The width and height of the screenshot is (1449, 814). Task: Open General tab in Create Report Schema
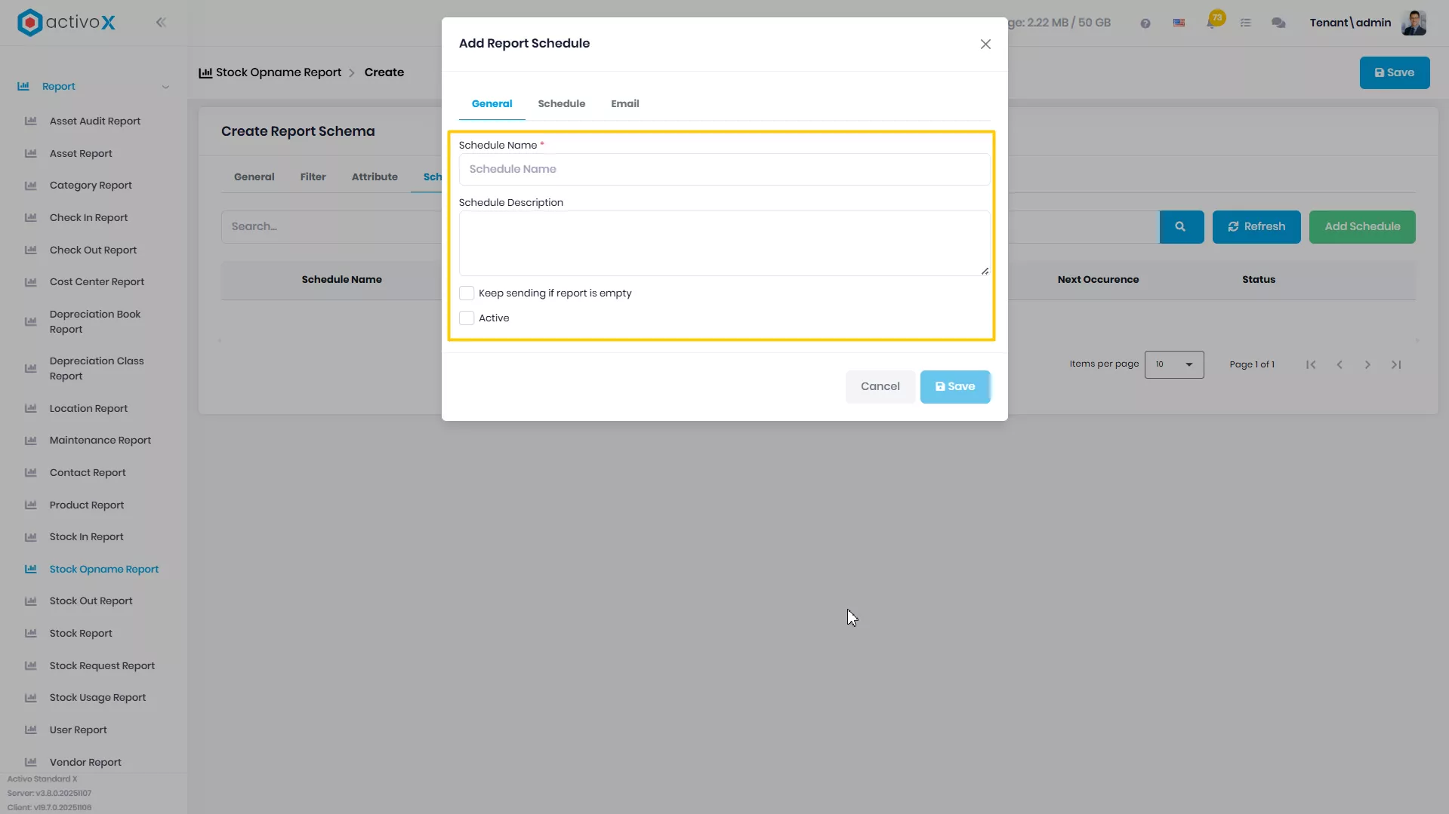(254, 177)
